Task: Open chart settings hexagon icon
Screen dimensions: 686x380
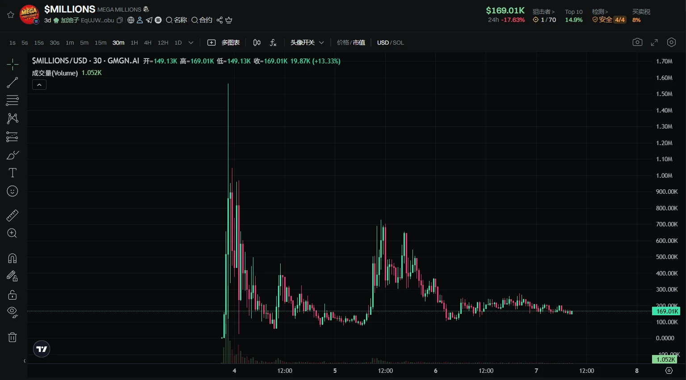Action: coord(671,42)
